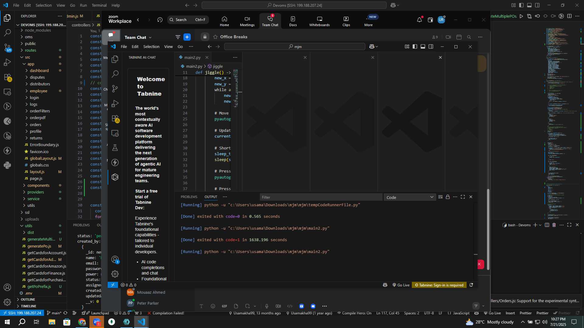Open the Code output channel dropdown
Image resolution: width=584 pixels, height=328 pixels.
click(410, 197)
